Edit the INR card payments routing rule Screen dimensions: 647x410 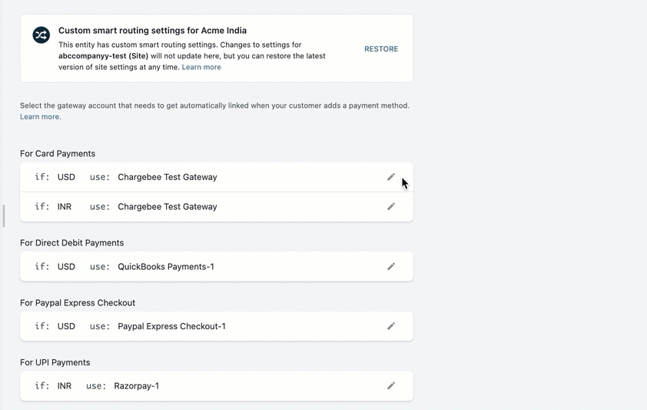pyautogui.click(x=391, y=207)
